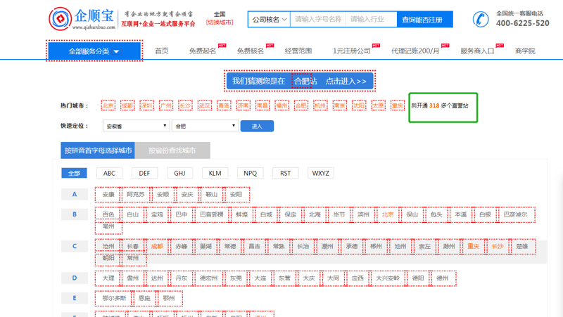Click the 查询能否注册 button
The height and width of the screenshot is (317, 563).
424,20
